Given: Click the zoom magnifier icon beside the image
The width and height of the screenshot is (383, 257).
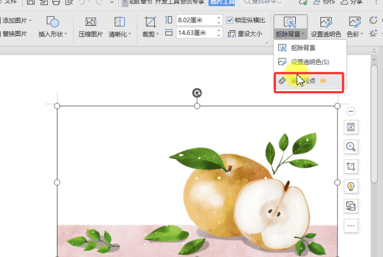Looking at the screenshot, I should pos(351,147).
